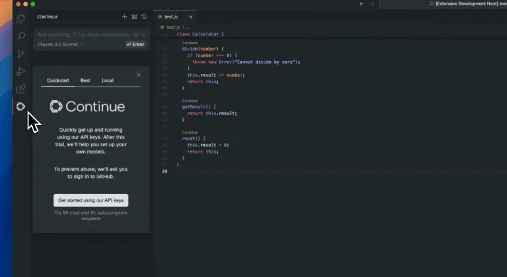Image resolution: width=507 pixels, height=277 pixels.
Task: Select the Continue extension sidebar icon
Action: point(21,107)
